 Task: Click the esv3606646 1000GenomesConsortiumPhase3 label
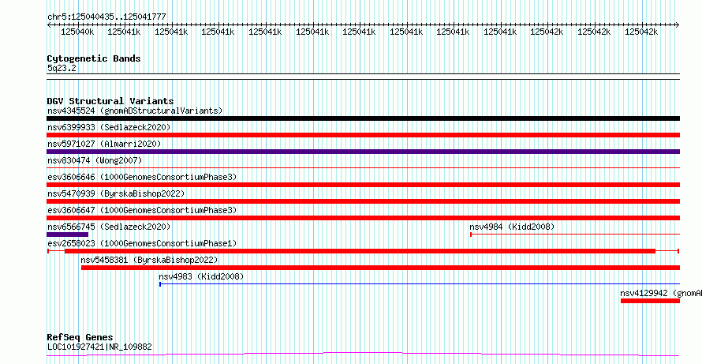[142, 177]
